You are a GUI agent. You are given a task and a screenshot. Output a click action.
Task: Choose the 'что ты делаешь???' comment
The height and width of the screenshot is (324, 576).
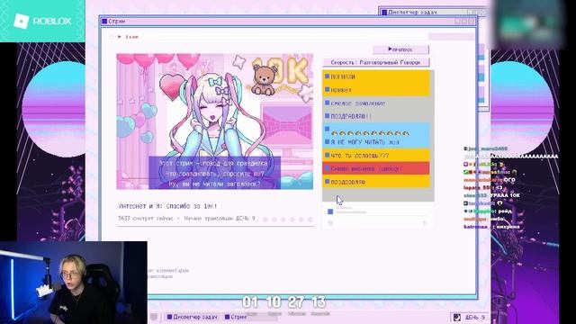[x=376, y=156]
